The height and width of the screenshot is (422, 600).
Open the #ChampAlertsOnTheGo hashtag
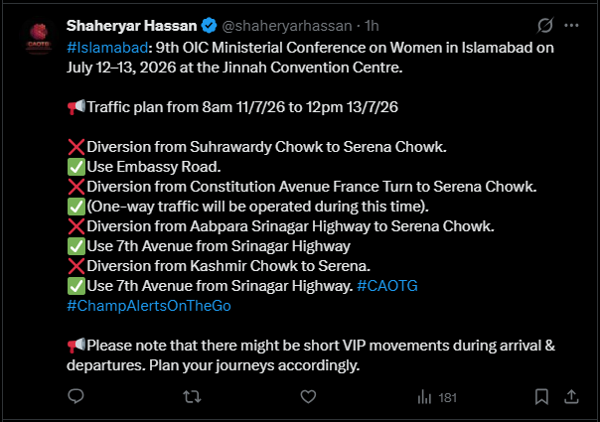tap(149, 306)
